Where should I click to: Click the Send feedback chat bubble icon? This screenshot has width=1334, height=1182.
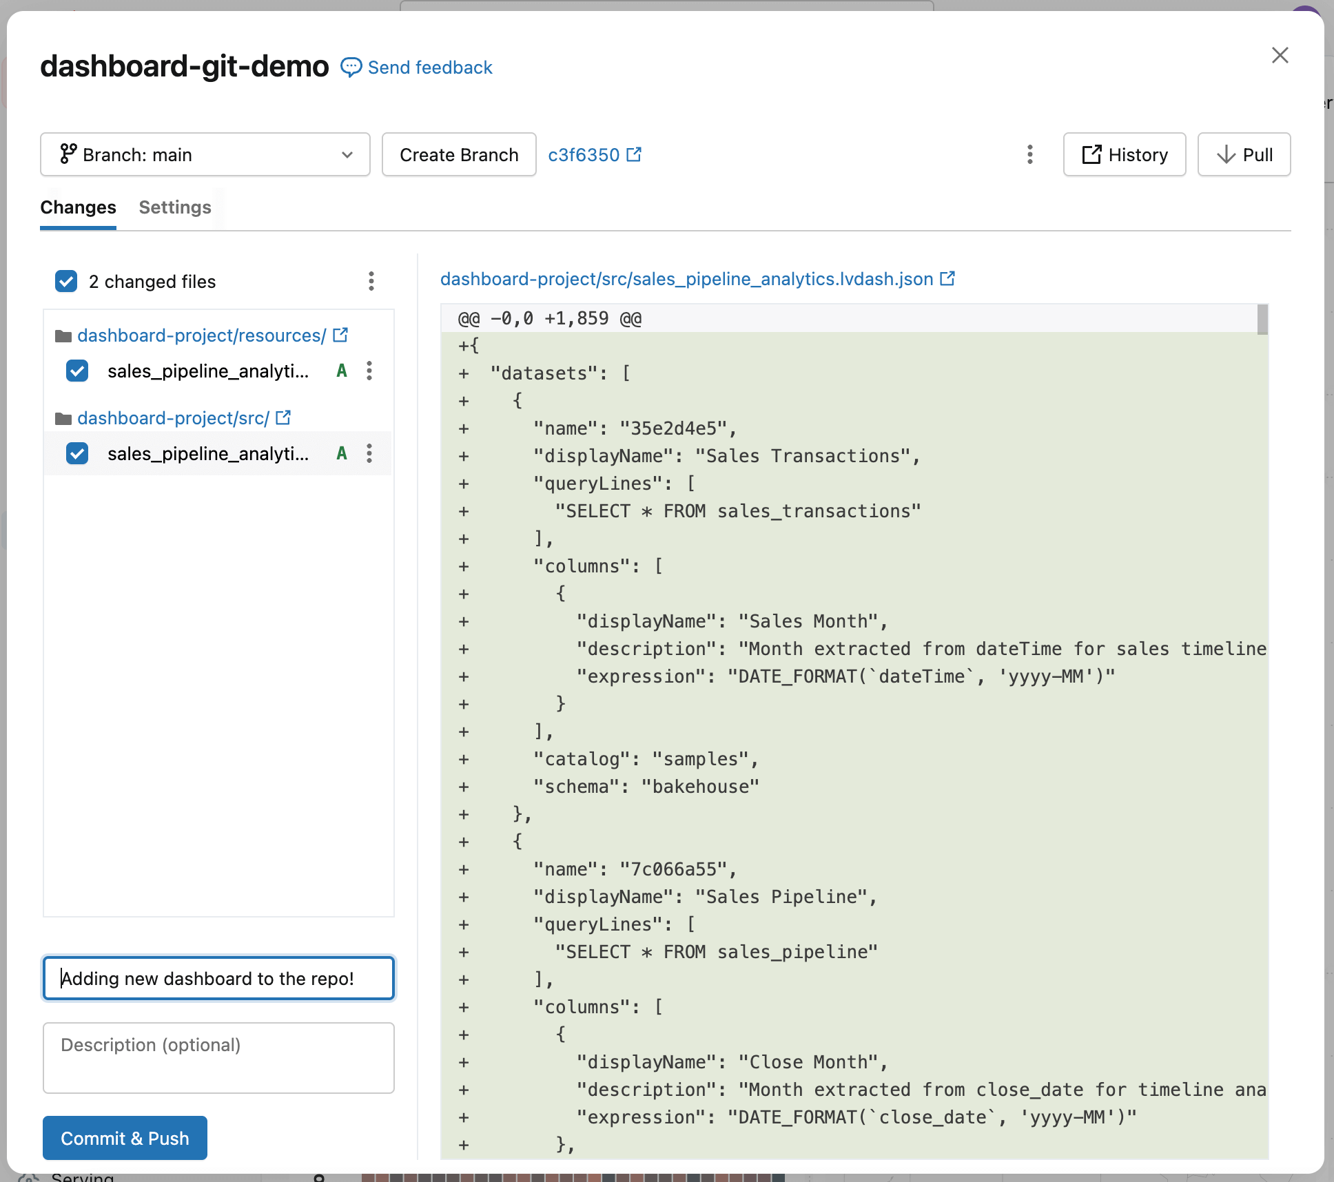tap(351, 67)
